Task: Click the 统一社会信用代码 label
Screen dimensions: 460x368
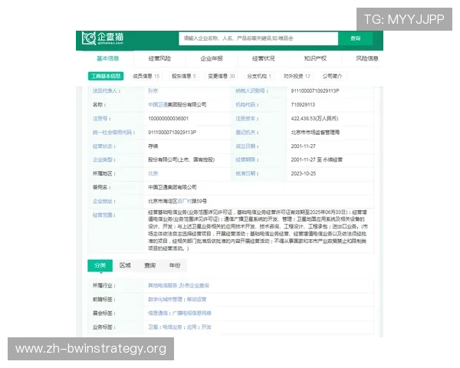Action: pyautogui.click(x=113, y=133)
